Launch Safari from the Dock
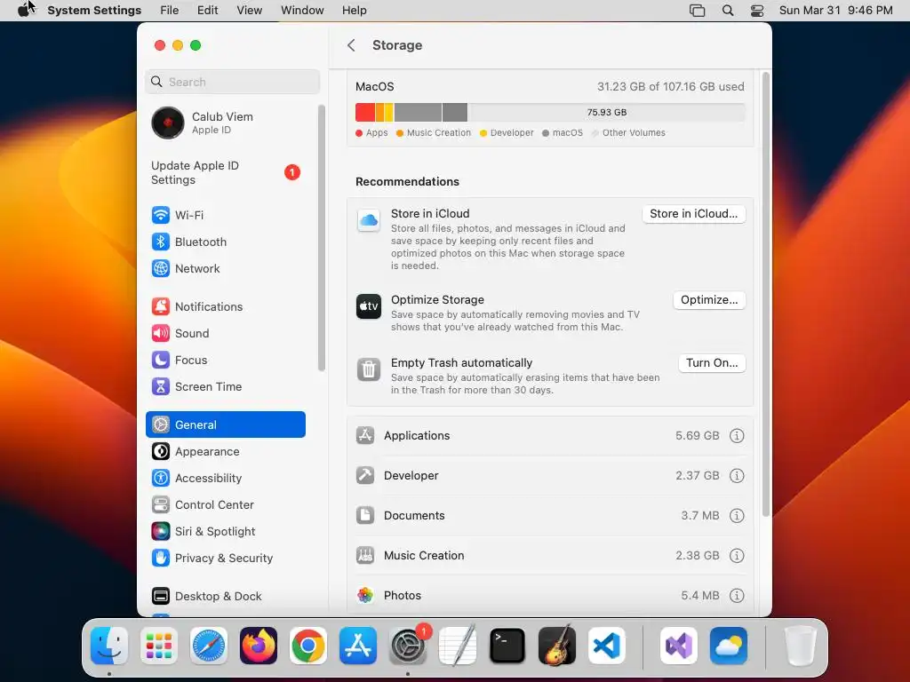This screenshot has height=682, width=910. pyautogui.click(x=209, y=646)
